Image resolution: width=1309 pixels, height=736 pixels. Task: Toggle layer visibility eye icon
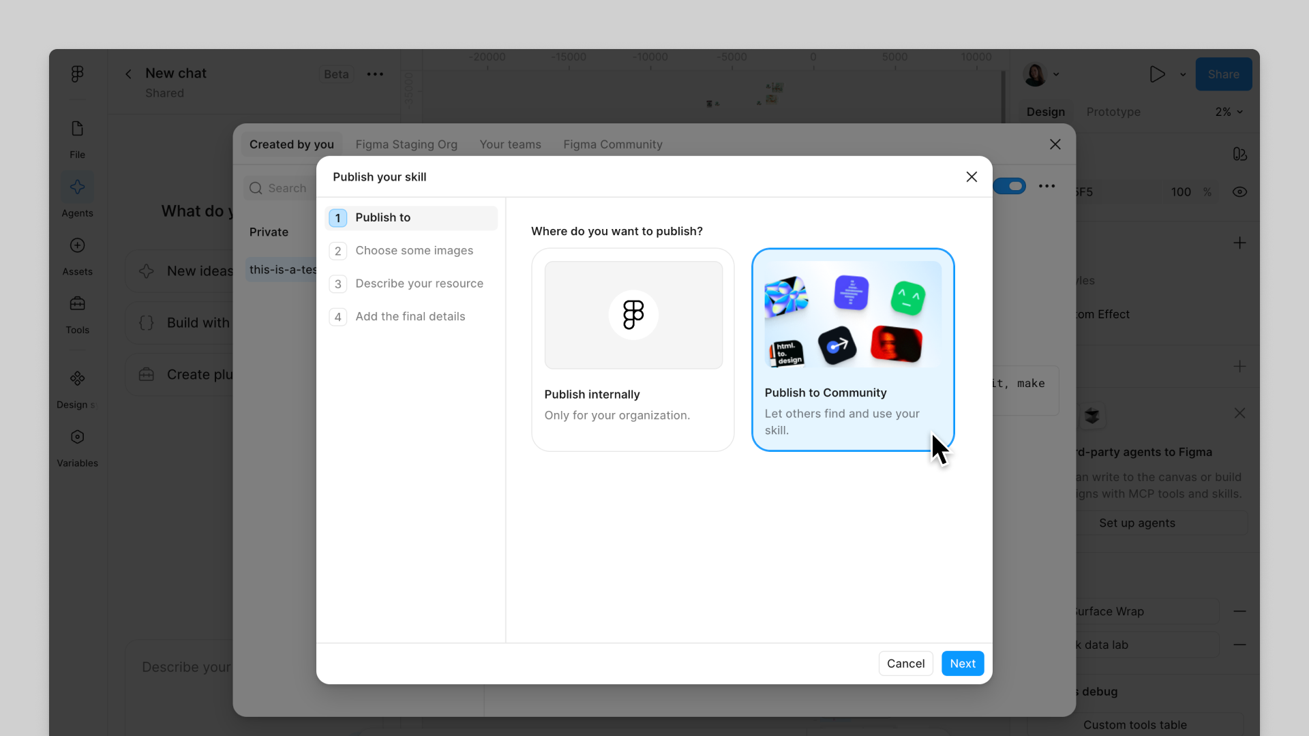coord(1239,192)
